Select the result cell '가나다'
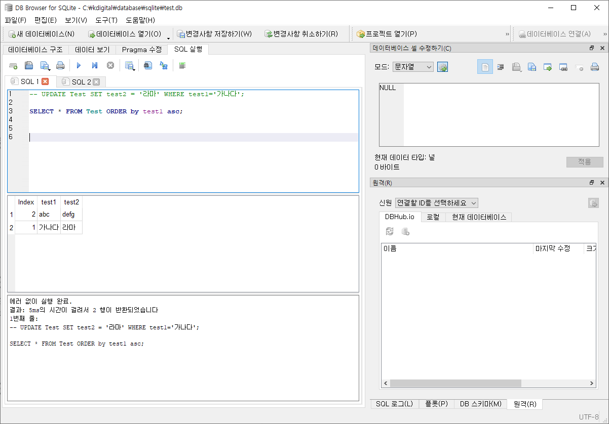609x424 pixels. [x=49, y=228]
